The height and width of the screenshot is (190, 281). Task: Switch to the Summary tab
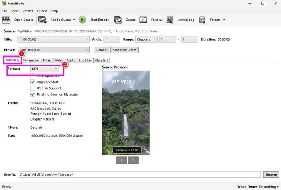[x=12, y=60]
